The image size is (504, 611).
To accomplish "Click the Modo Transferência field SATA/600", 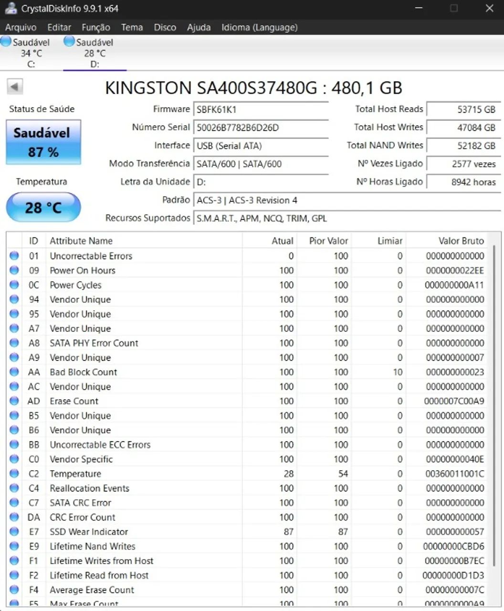I will 261,164.
